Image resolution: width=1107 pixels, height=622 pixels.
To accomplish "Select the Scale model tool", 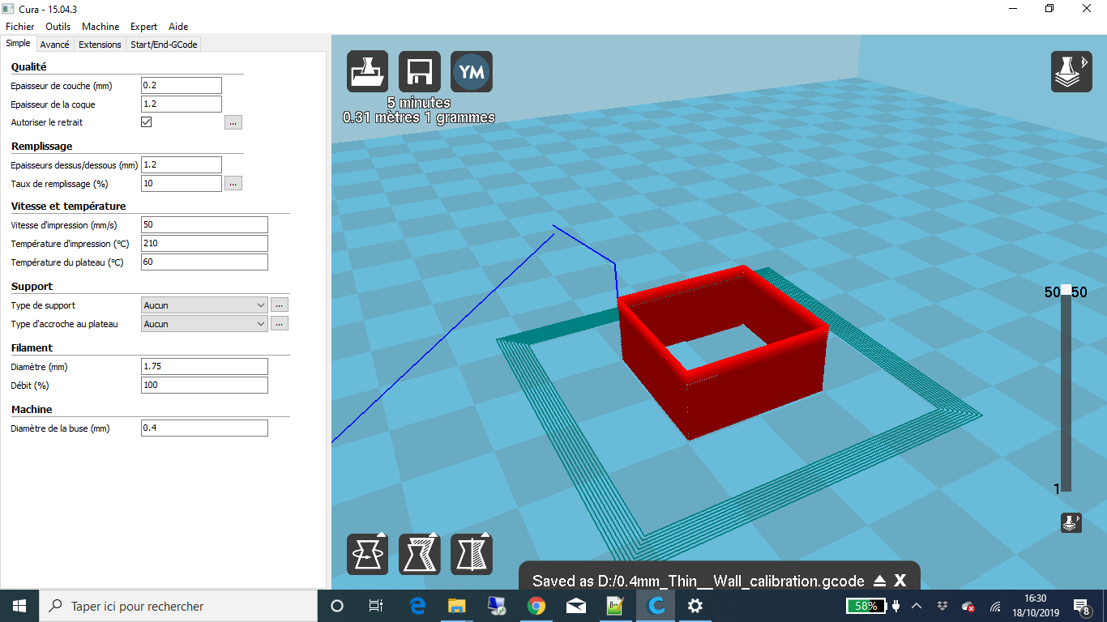I will (x=420, y=554).
